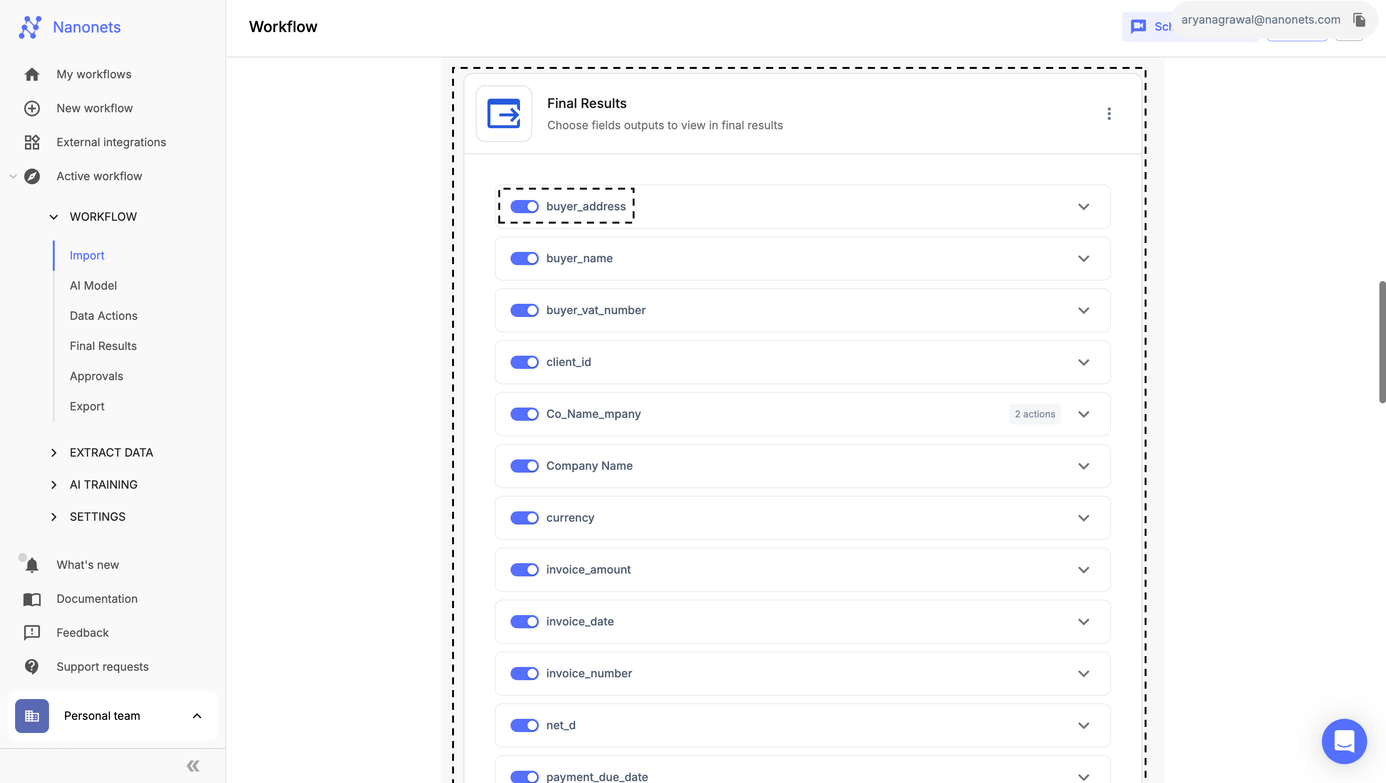Go to the Data Actions step
Image resolution: width=1386 pixels, height=783 pixels.
pyautogui.click(x=103, y=316)
